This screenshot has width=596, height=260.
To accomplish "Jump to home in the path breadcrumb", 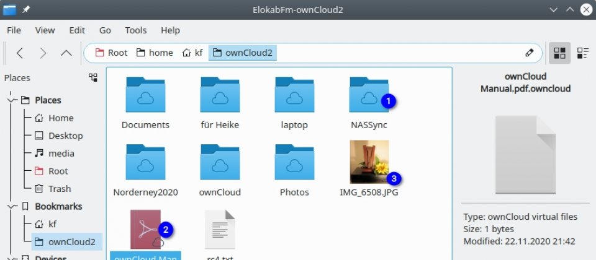I will click(x=155, y=53).
